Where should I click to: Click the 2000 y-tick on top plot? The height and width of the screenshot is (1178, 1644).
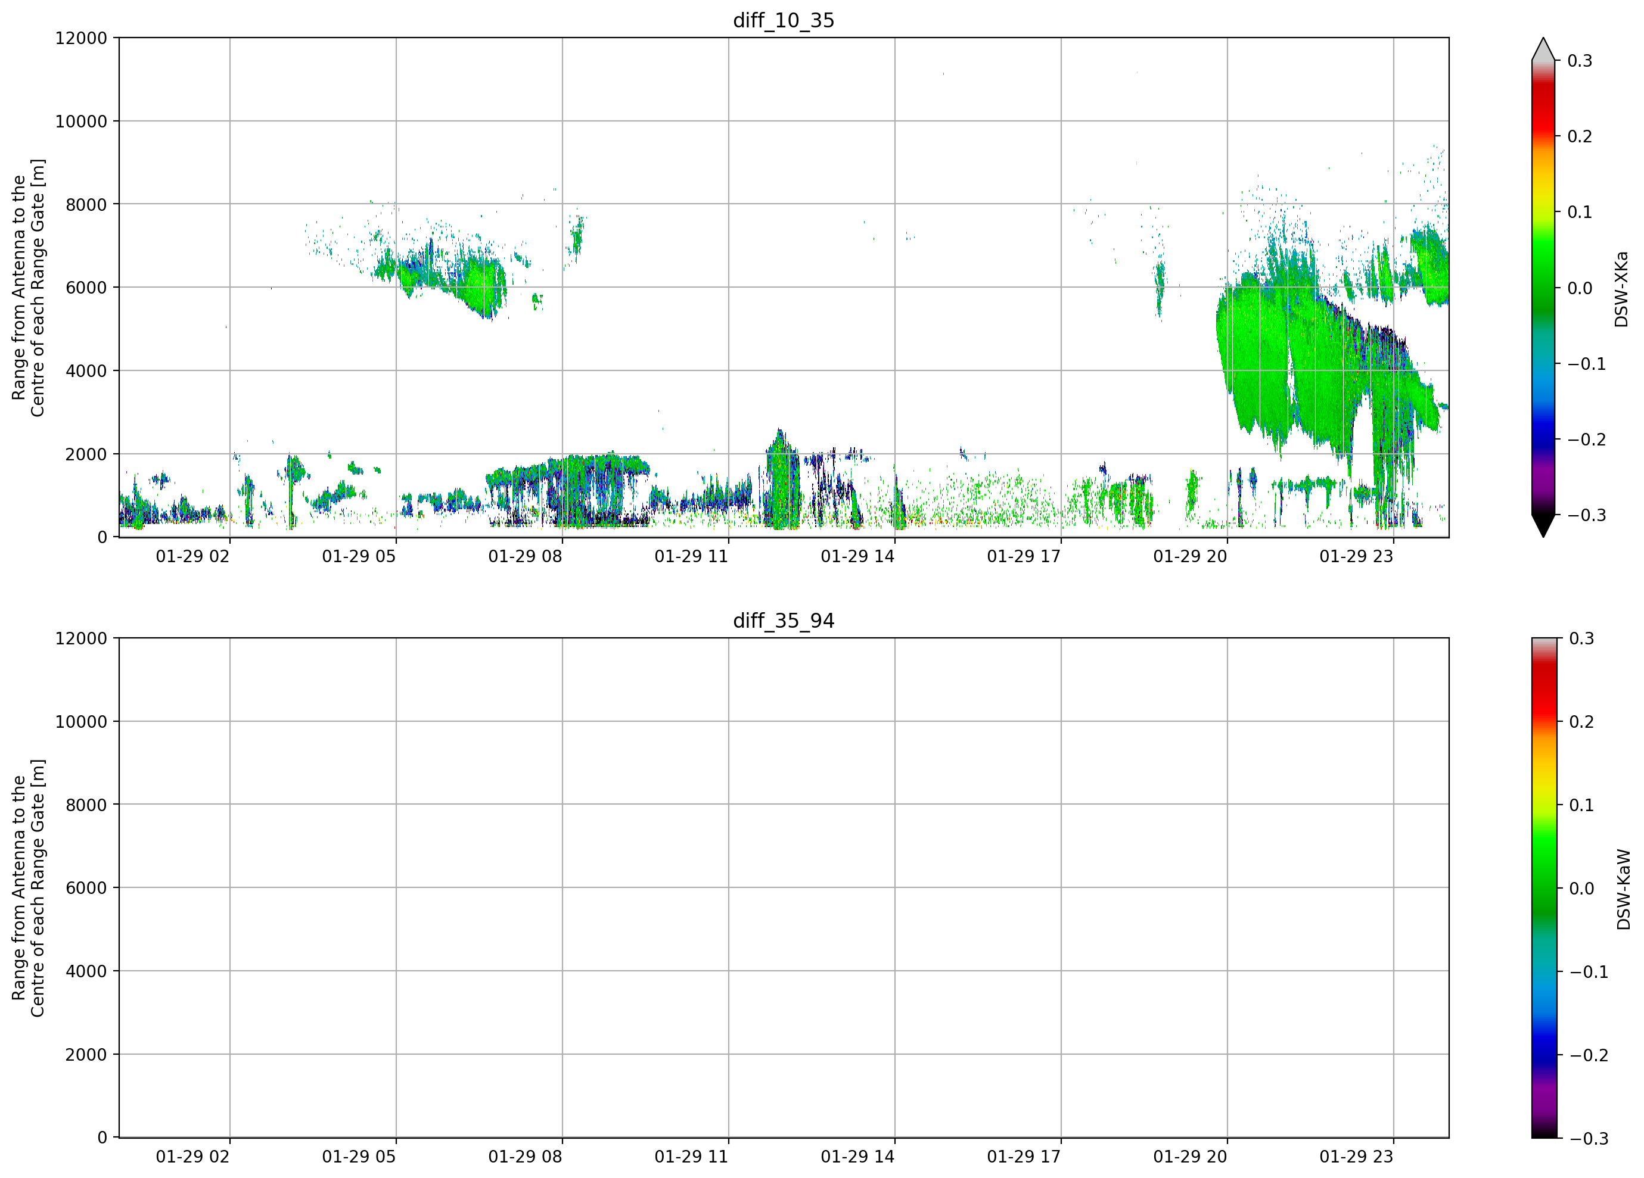point(86,454)
